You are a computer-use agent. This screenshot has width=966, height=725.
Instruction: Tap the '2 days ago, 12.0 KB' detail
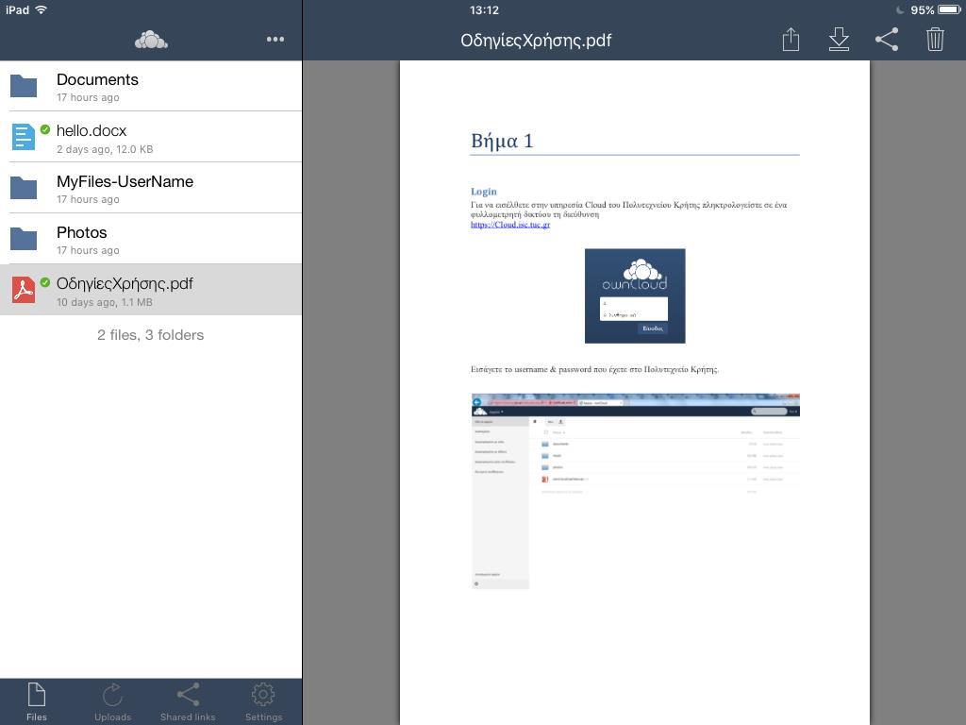click(105, 149)
